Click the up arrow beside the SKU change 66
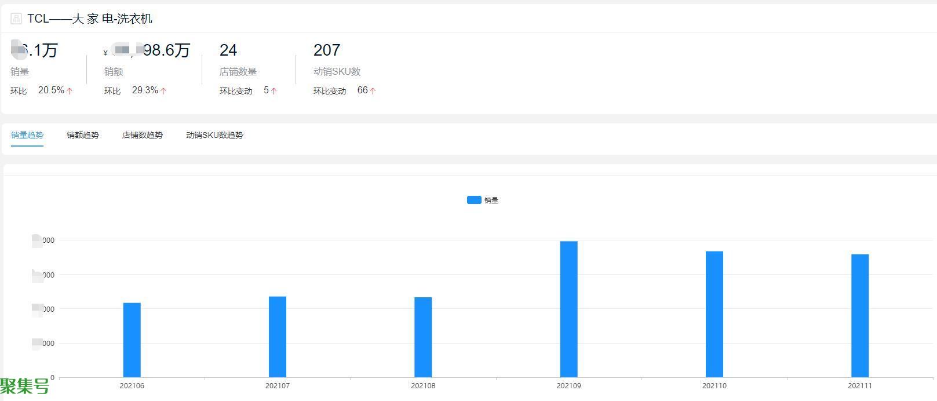Viewport: 937px width, 401px height. pyautogui.click(x=373, y=91)
